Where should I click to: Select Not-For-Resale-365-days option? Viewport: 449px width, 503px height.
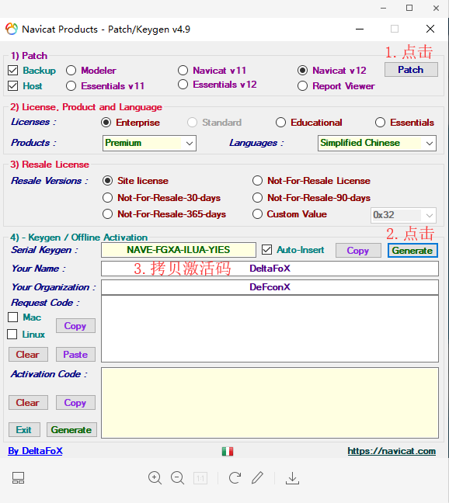(x=107, y=214)
